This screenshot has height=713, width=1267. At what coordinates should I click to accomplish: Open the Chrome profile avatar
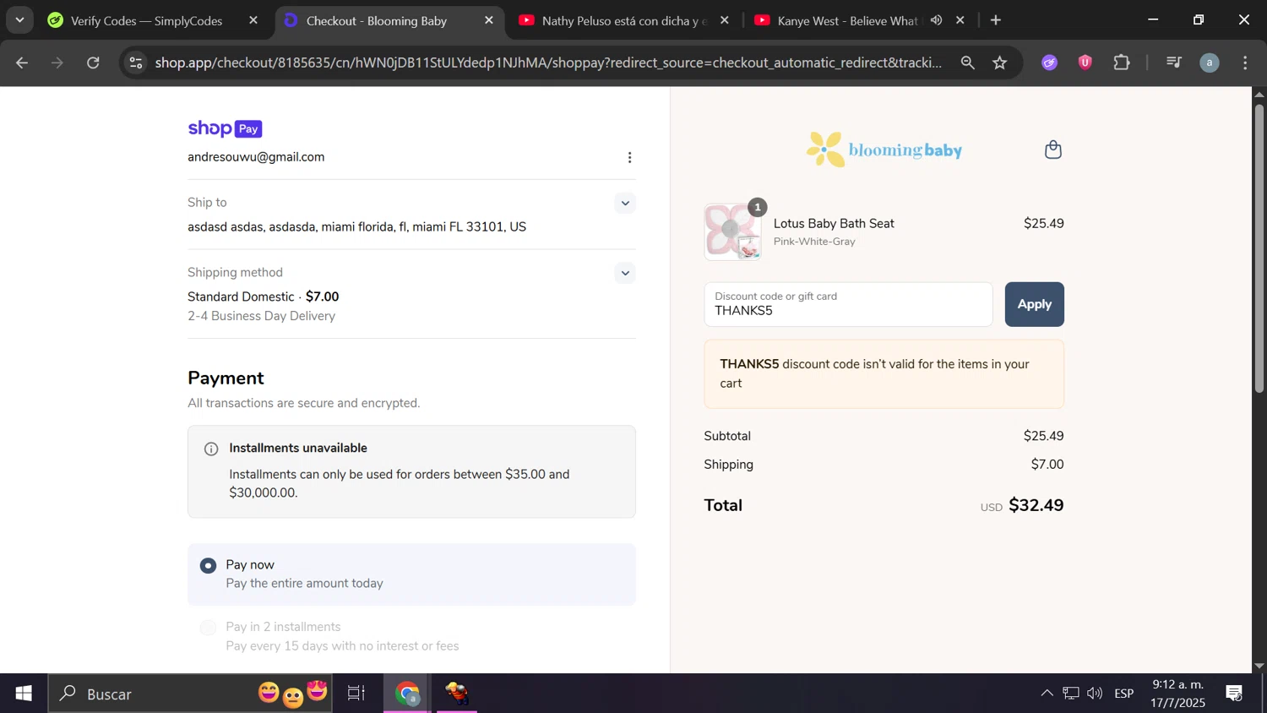click(1210, 63)
